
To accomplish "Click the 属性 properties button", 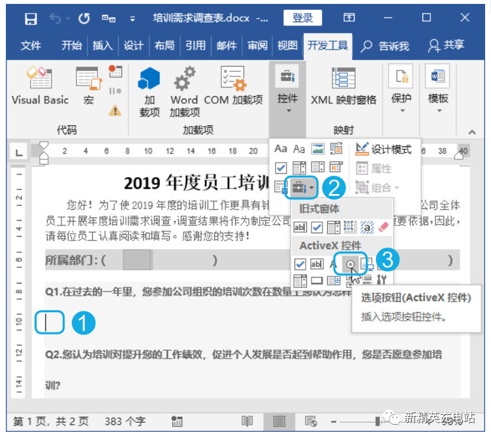I will tap(374, 169).
